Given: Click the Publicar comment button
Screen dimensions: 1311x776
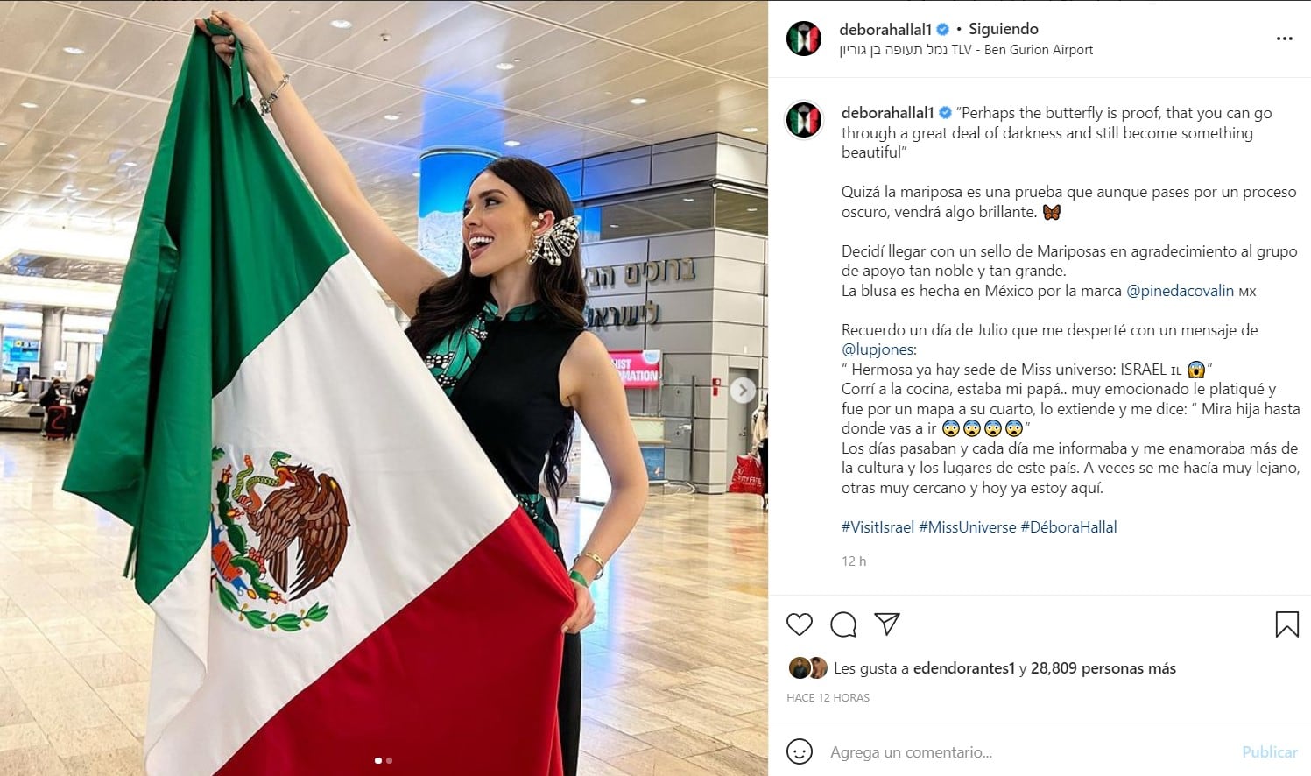Looking at the screenshot, I should [x=1270, y=752].
